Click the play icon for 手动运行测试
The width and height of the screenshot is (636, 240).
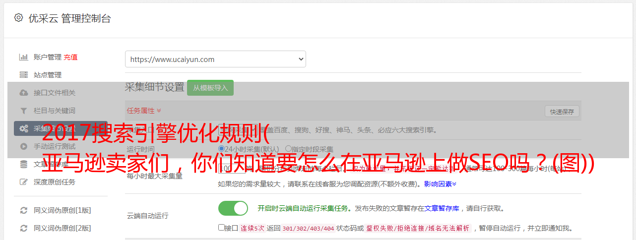(x=23, y=146)
